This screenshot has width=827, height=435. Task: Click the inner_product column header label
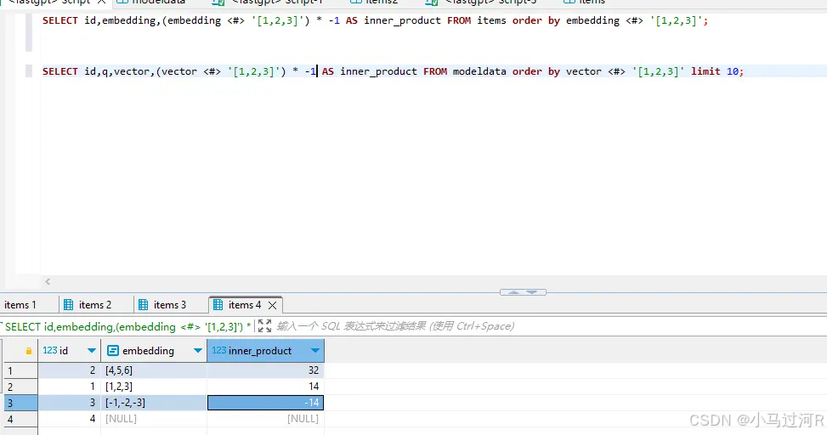pyautogui.click(x=260, y=351)
